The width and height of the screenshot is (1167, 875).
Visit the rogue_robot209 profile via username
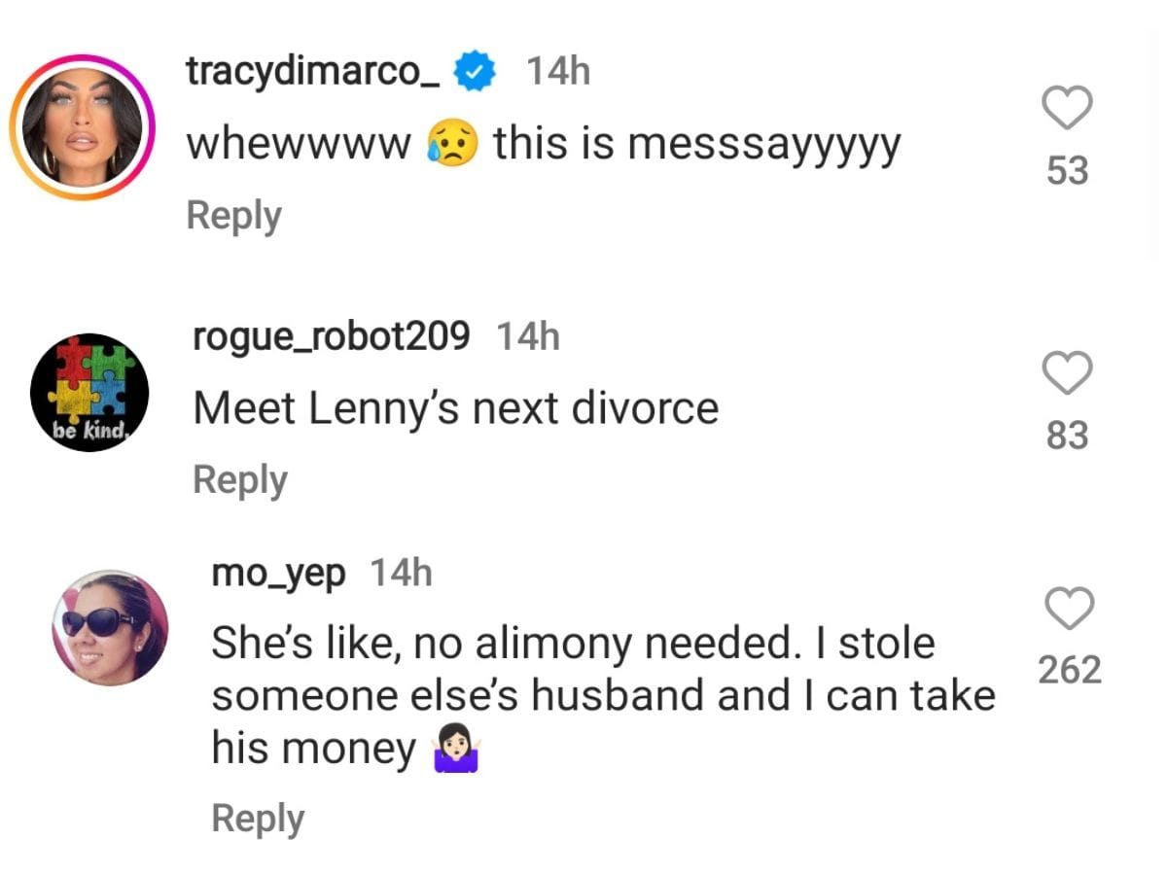point(332,336)
